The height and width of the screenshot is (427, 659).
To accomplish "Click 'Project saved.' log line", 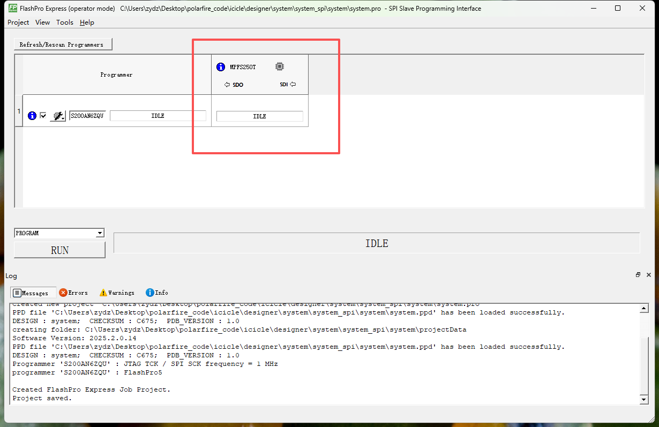I will pyautogui.click(x=42, y=398).
